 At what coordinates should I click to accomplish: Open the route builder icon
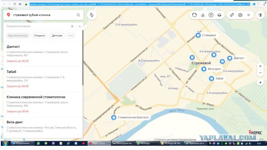(x=92, y=15)
